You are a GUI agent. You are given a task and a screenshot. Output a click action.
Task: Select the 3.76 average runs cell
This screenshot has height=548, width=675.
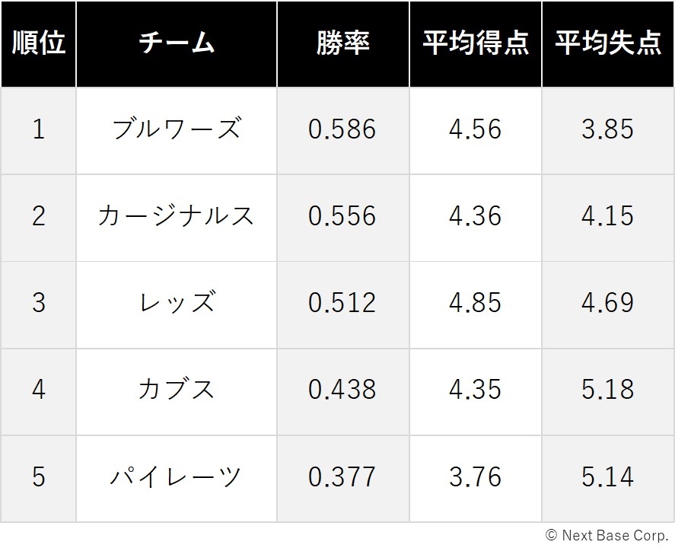476,479
